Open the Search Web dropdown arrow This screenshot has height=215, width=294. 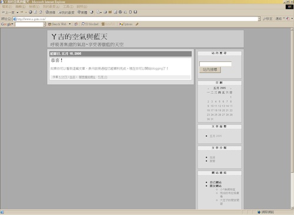pos(69,24)
